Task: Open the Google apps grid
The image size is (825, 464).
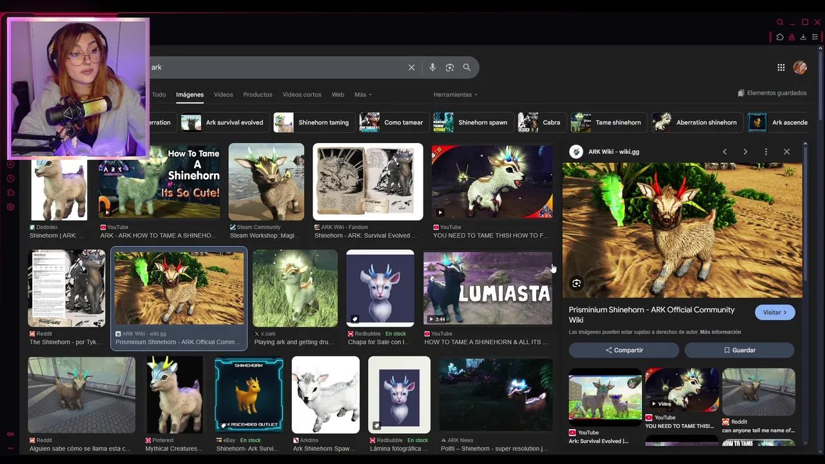Action: click(x=781, y=68)
